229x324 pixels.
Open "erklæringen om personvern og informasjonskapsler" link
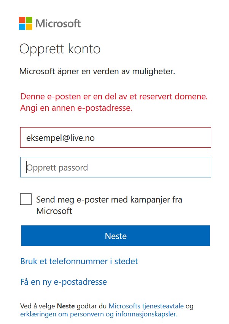click(x=99, y=314)
